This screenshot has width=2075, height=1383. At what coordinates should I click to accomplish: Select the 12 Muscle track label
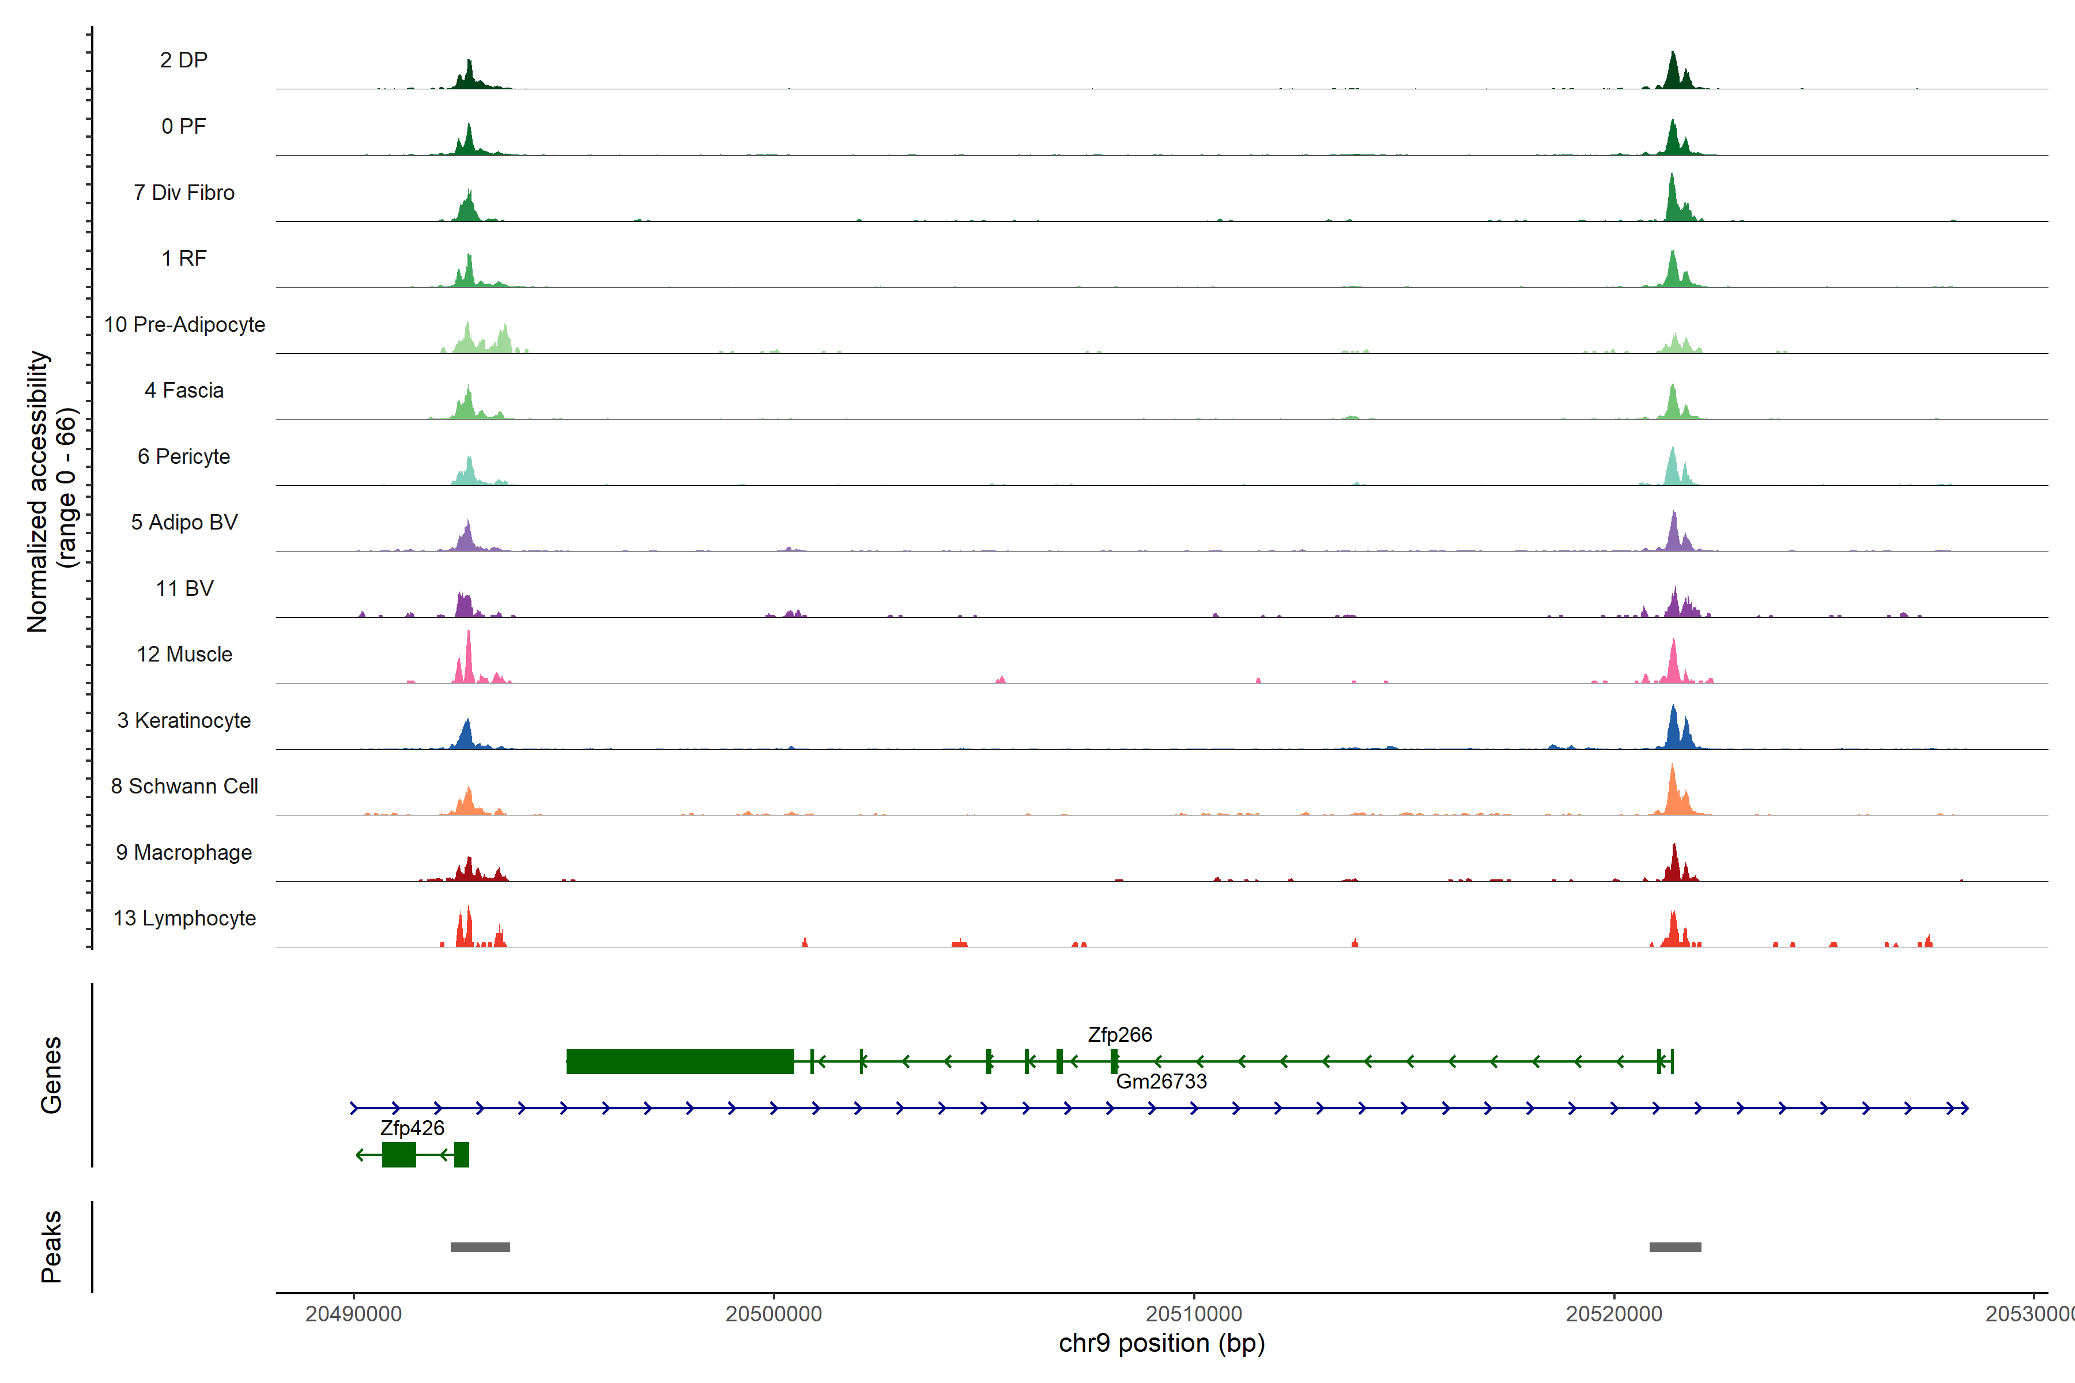click(184, 655)
